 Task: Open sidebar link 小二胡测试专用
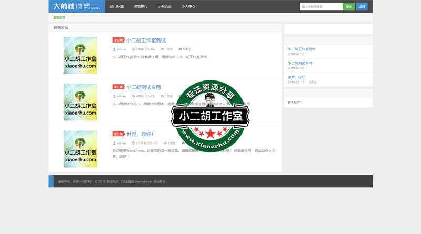coord(300,63)
